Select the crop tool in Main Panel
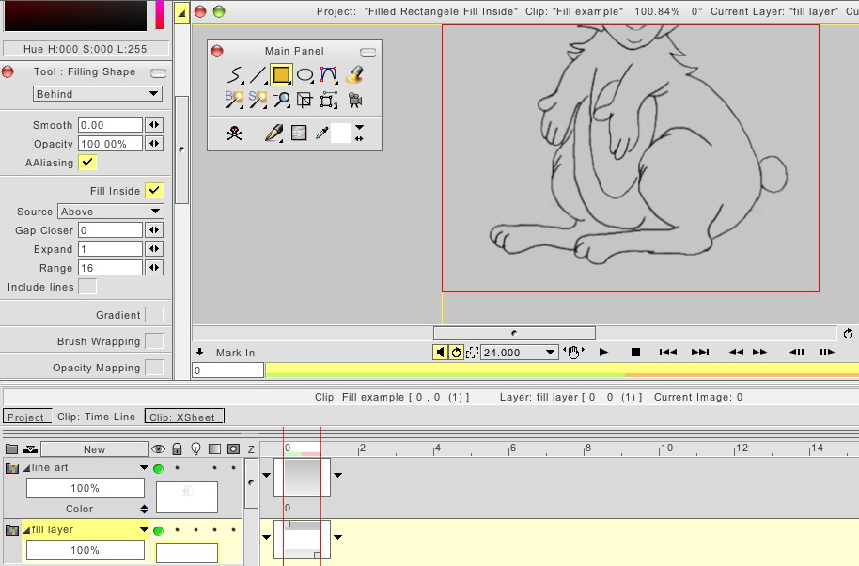Image resolution: width=859 pixels, height=566 pixels. (305, 100)
